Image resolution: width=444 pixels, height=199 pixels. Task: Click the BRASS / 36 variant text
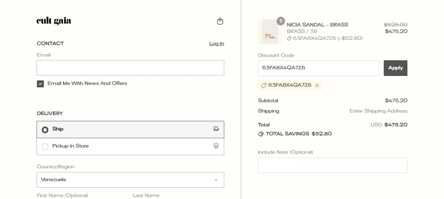(x=302, y=31)
